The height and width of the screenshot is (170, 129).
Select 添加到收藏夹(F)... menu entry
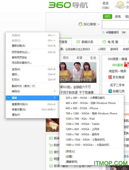[32, 63]
